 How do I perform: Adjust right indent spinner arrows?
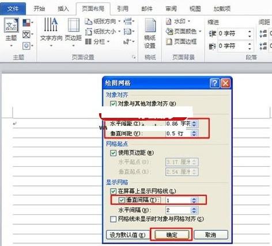tap(250, 46)
